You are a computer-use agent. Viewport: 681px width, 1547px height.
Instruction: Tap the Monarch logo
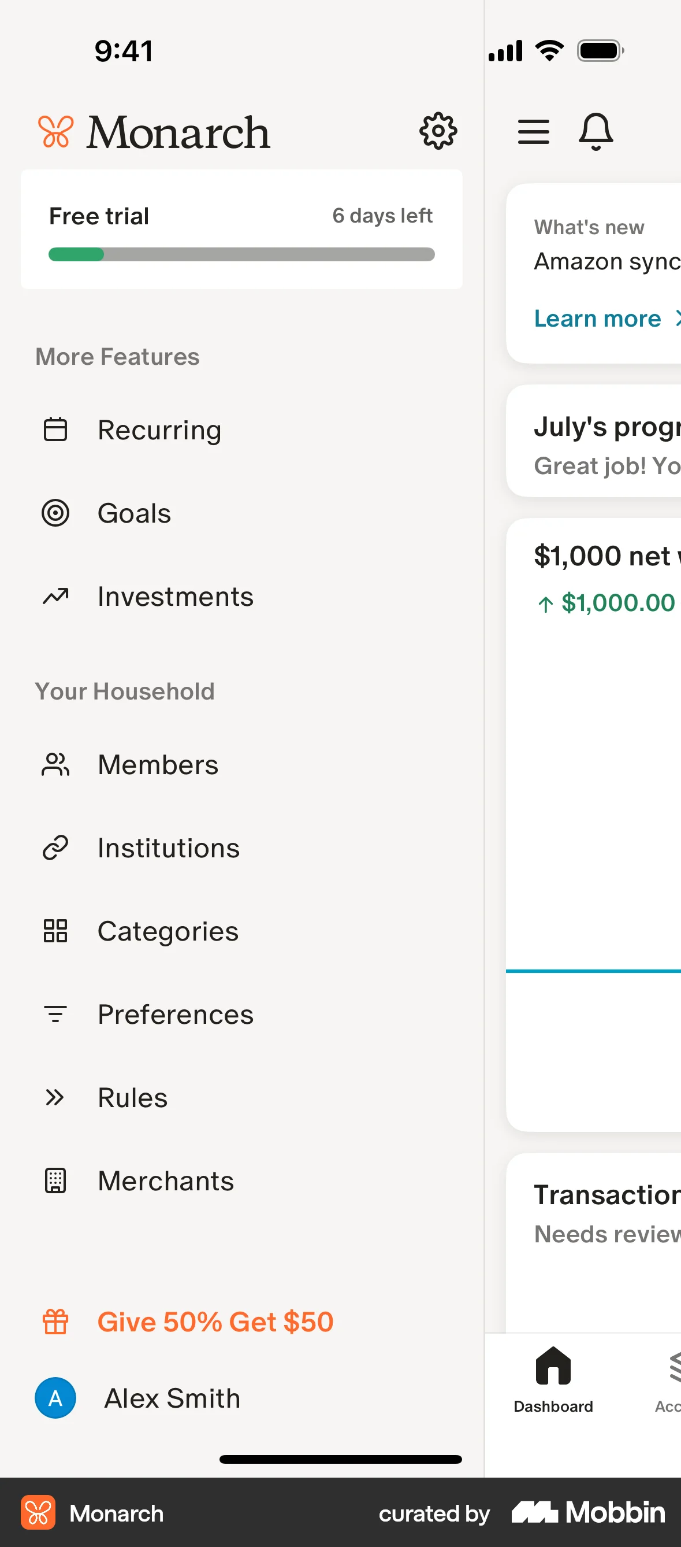(x=154, y=132)
